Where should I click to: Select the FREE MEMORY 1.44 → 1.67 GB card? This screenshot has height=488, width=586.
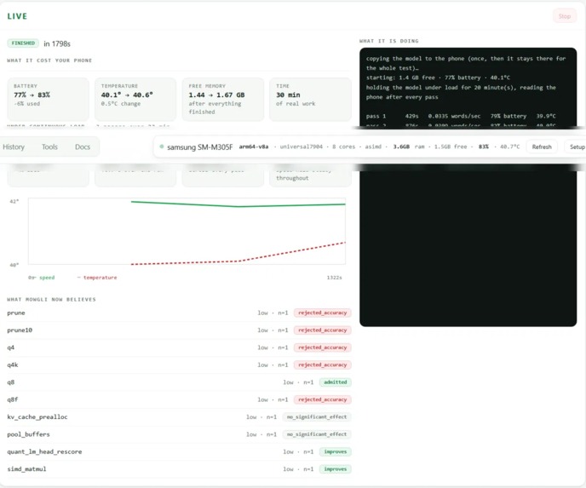[223, 99]
